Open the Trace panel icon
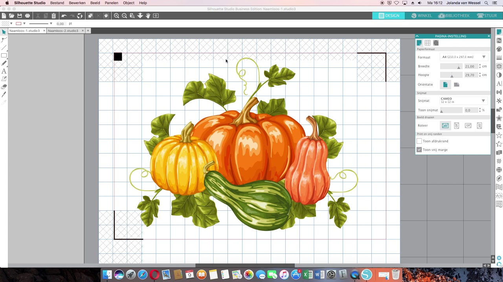Screen dimensions: 503x282 click(499, 66)
